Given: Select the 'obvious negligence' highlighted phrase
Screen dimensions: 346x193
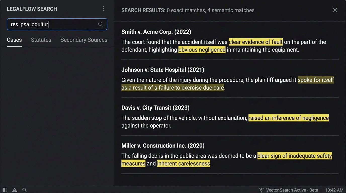Looking at the screenshot, I should [202, 50].
